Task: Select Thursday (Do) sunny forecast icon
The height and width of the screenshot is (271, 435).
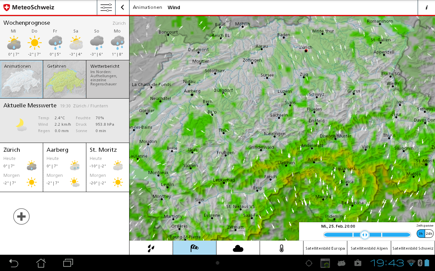Action: click(34, 43)
